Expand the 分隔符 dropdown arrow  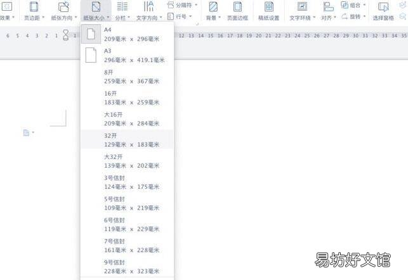(196, 4)
